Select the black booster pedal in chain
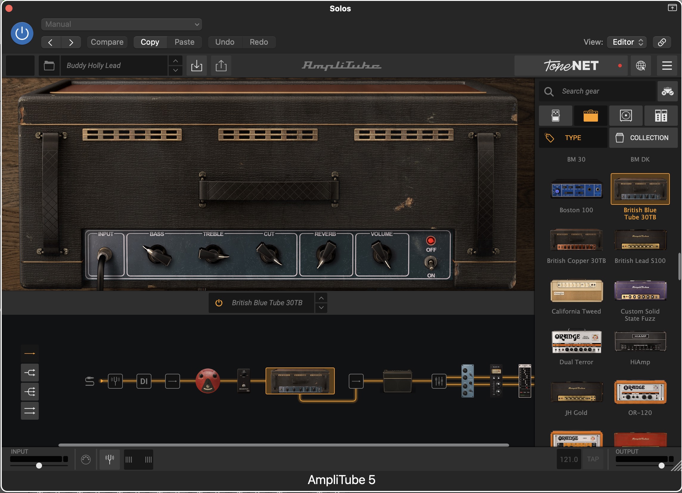682x493 pixels. point(244,381)
